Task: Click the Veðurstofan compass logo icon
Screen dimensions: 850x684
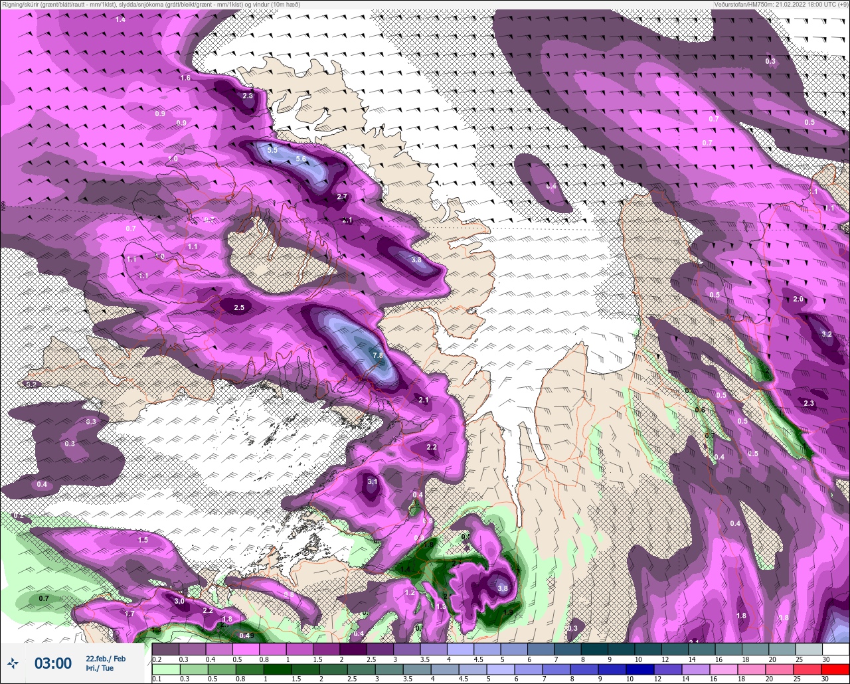Action: point(13,663)
